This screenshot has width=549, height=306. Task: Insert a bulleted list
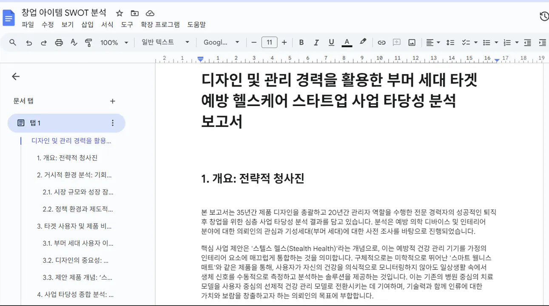(486, 42)
